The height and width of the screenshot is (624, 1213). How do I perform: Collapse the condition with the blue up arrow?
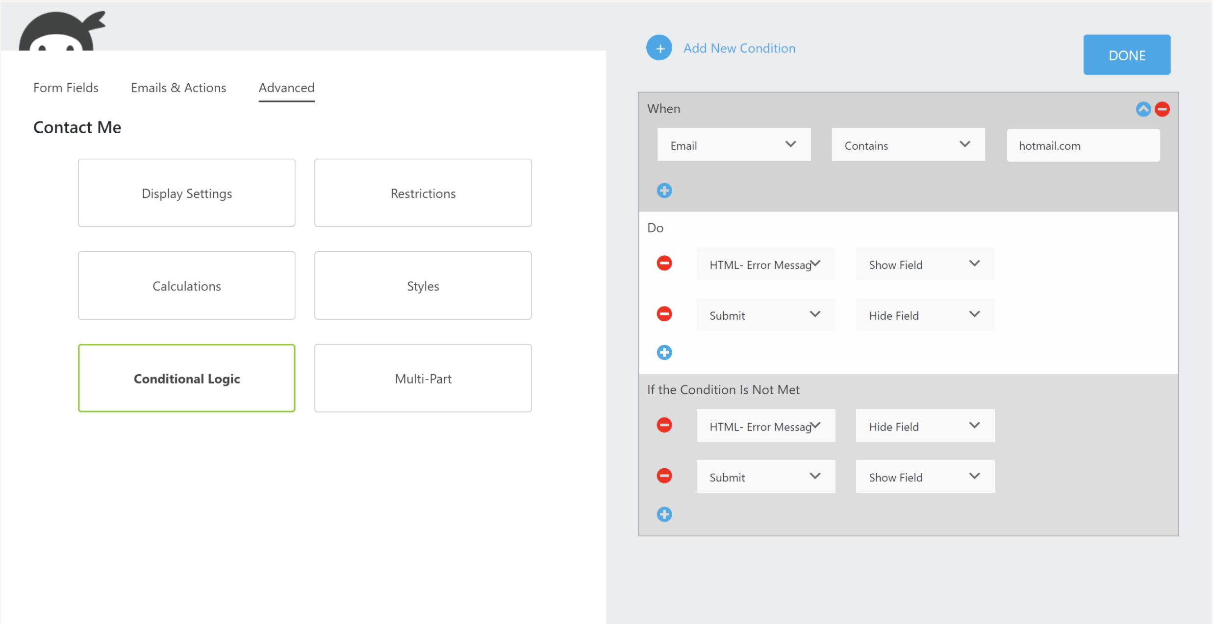(x=1143, y=109)
